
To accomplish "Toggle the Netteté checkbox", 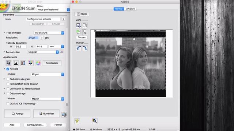I will point(8,69).
